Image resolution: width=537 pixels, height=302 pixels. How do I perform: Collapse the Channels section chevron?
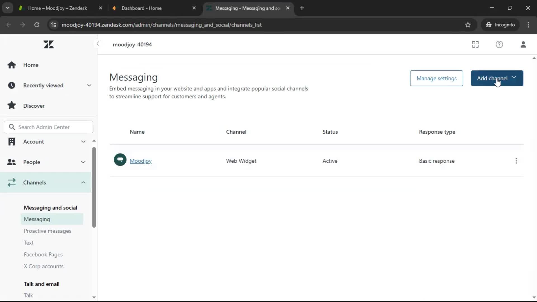[x=83, y=182]
